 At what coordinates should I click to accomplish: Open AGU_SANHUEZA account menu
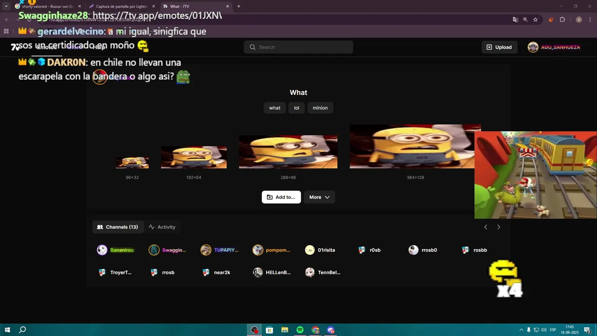[554, 47]
